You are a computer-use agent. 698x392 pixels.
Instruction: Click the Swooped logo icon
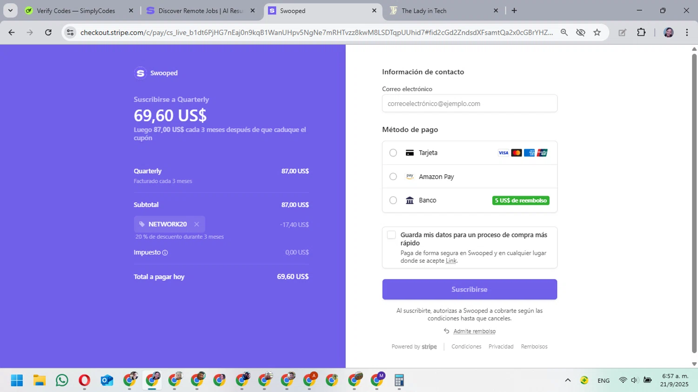point(140,73)
